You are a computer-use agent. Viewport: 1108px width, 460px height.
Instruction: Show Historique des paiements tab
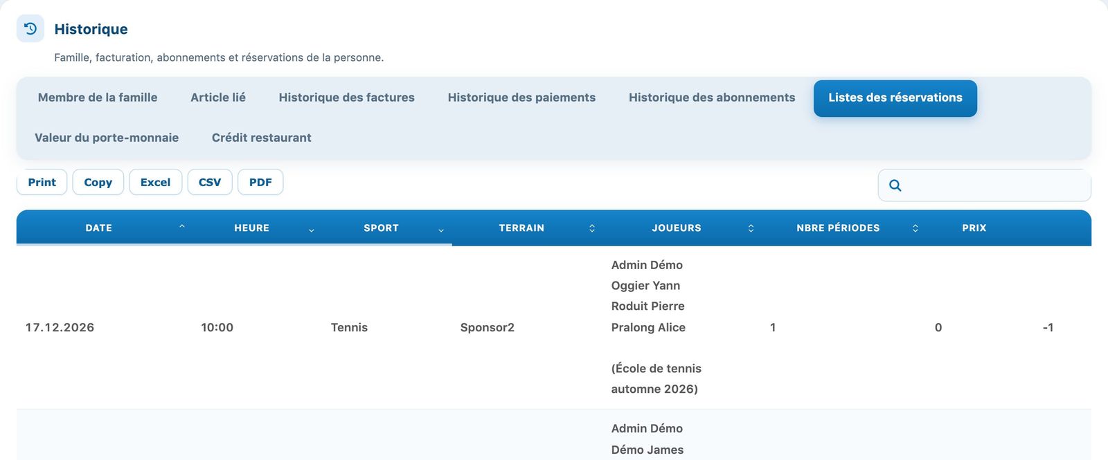pos(521,98)
